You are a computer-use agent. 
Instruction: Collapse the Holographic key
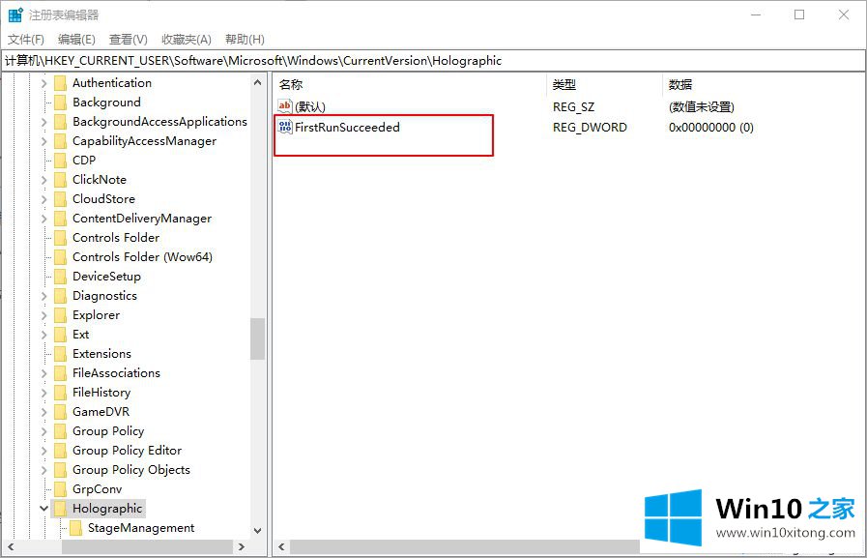pos(43,509)
